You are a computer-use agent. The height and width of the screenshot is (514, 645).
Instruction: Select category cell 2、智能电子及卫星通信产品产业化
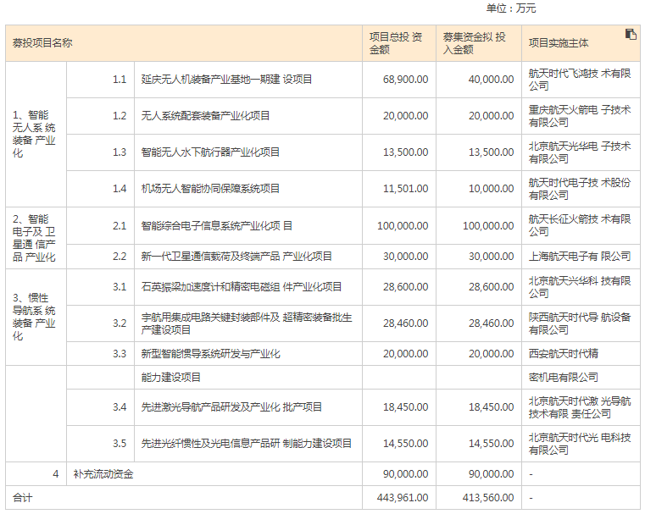36,238
